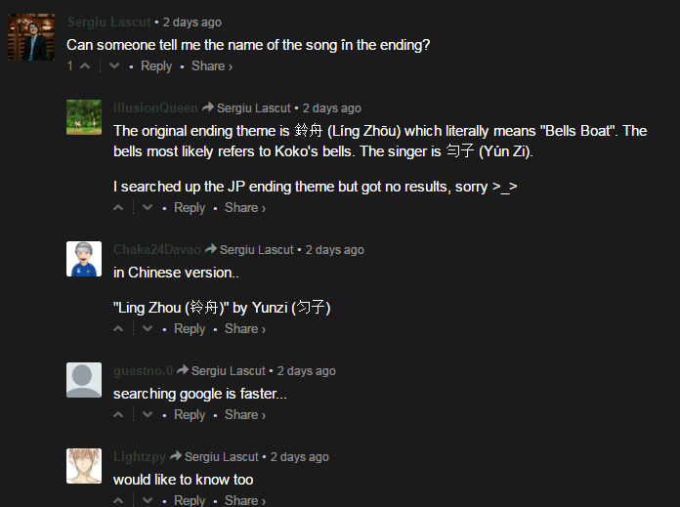Upvote Chaka24Davao's reply
680x507 pixels.
118,329
